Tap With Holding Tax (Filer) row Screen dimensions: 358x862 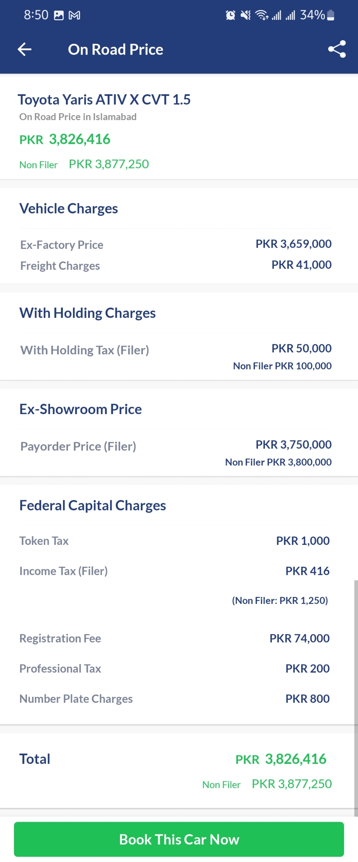176,355
